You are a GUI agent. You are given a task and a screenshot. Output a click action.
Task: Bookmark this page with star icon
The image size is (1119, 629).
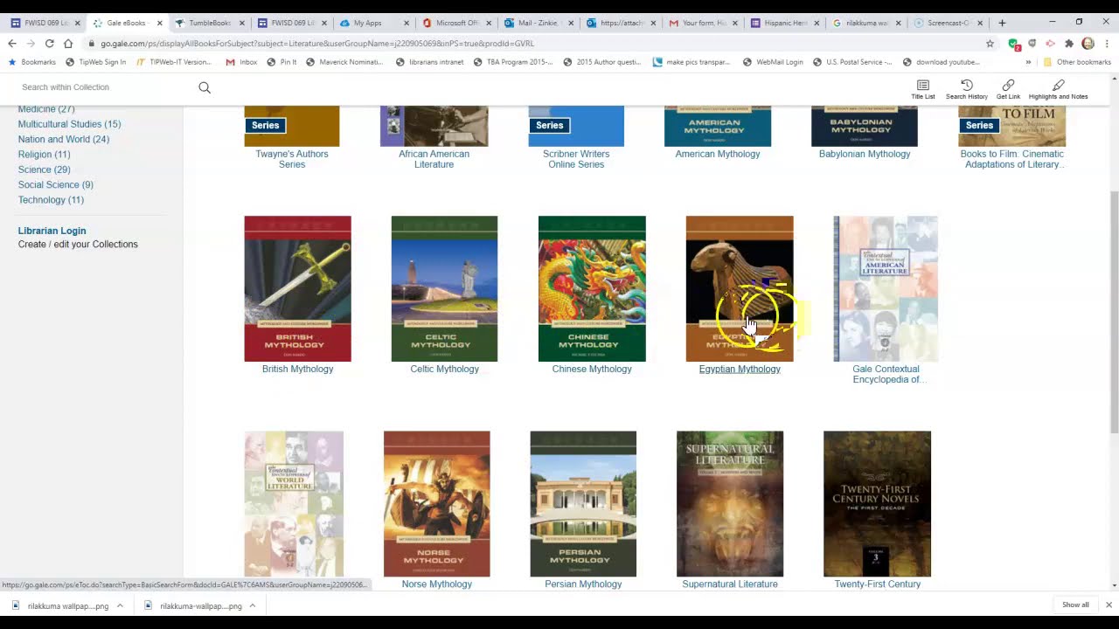[990, 43]
